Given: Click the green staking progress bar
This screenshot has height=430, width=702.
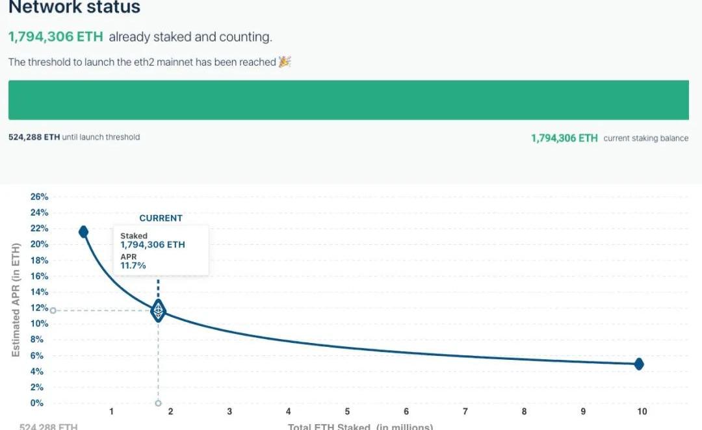Looking at the screenshot, I should (348, 100).
